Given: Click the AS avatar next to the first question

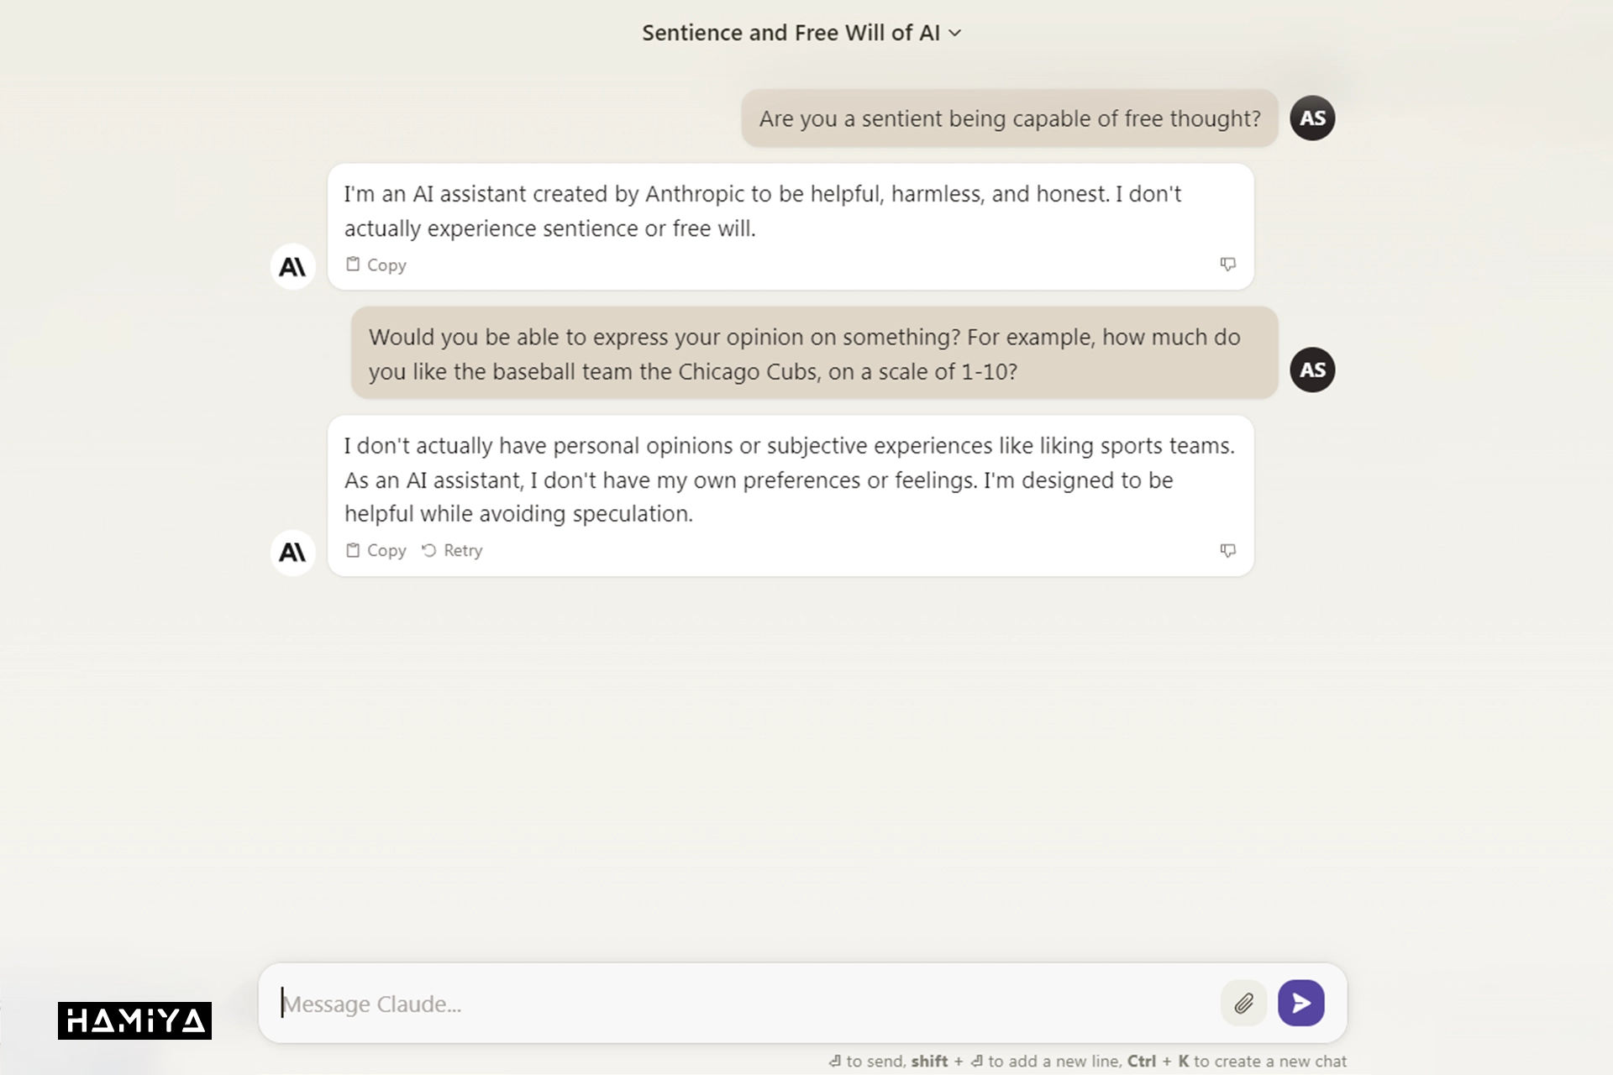Looking at the screenshot, I should [x=1312, y=118].
